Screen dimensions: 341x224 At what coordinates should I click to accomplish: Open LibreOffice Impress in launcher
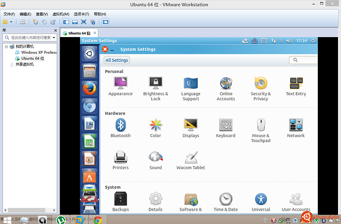coord(89,159)
